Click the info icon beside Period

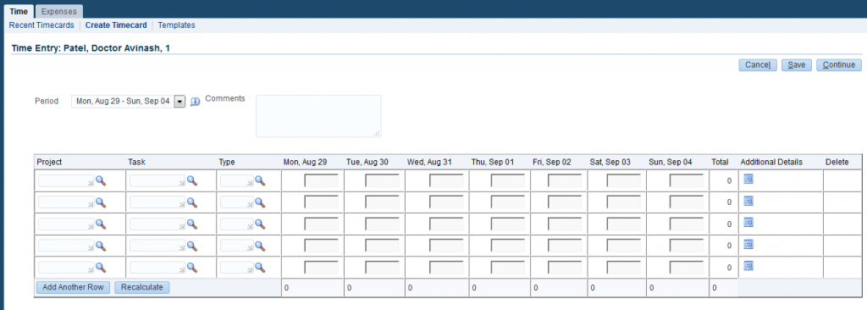(195, 102)
